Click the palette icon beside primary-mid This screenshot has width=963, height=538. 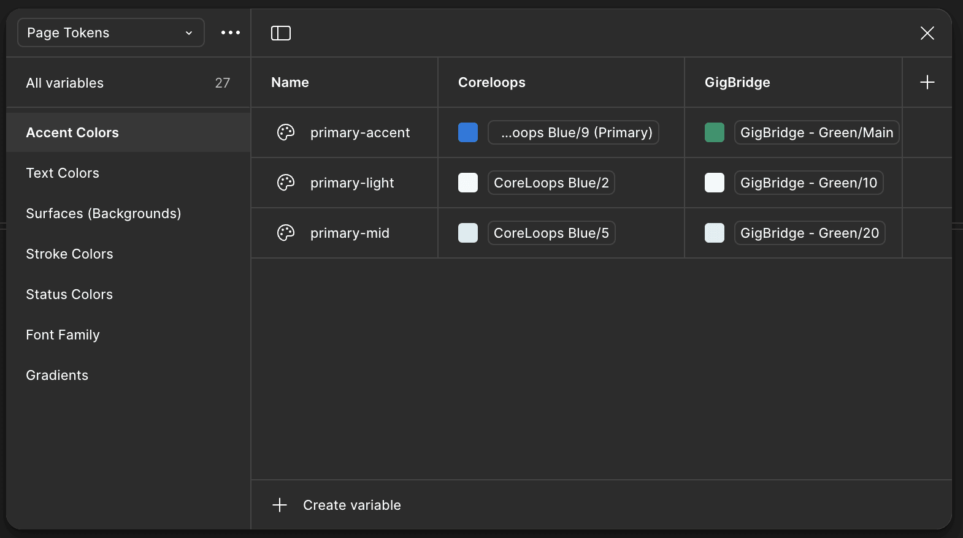coord(286,233)
